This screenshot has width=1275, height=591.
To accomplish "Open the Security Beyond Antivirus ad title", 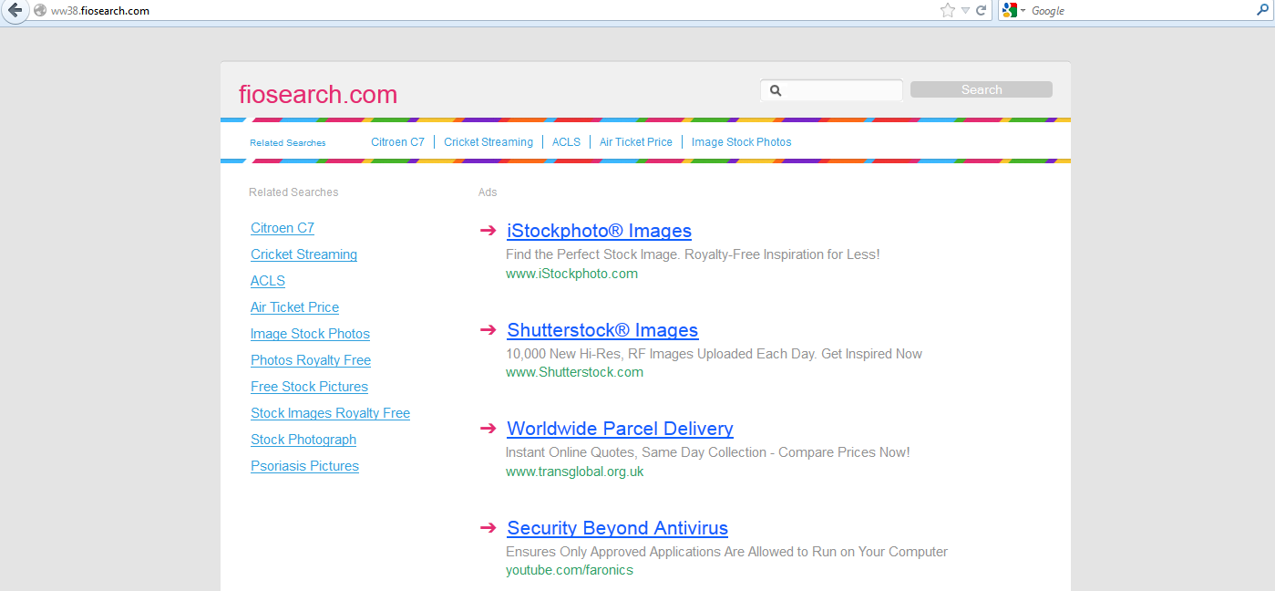I will click(x=617, y=528).
